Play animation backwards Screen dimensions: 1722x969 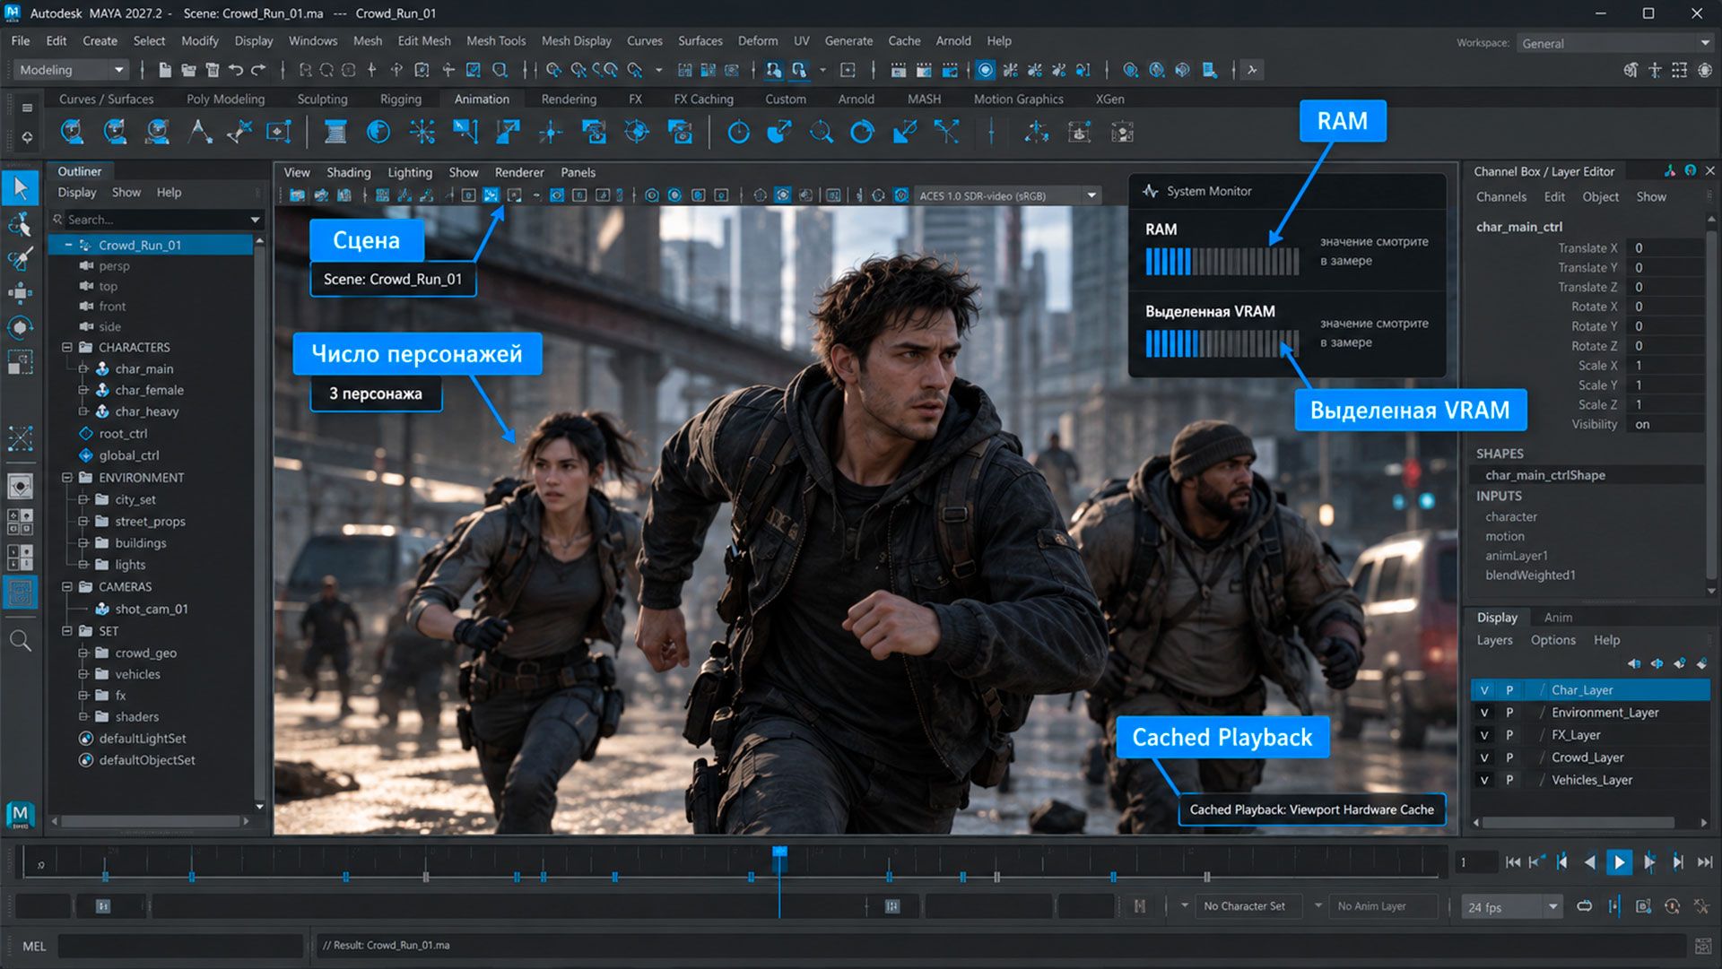[x=1590, y=862]
